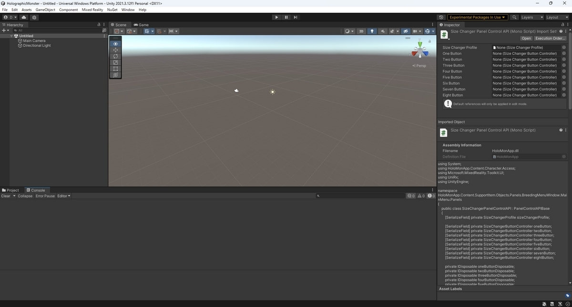This screenshot has height=307, width=572.
Task: Open Asset Labels tag icon
Action: [x=567, y=296]
